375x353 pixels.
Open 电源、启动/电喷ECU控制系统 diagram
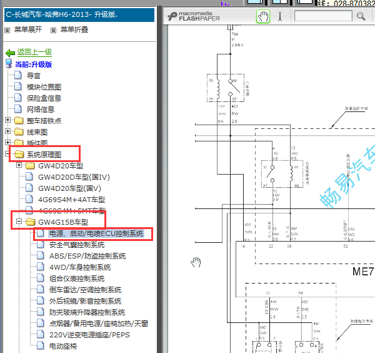[96, 233]
